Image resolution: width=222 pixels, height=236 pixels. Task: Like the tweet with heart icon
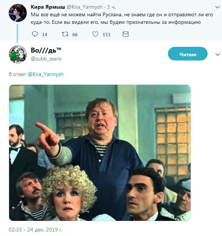tap(95, 34)
